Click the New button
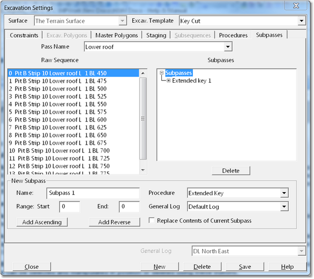The height and width of the screenshot is (279, 314). point(160,267)
